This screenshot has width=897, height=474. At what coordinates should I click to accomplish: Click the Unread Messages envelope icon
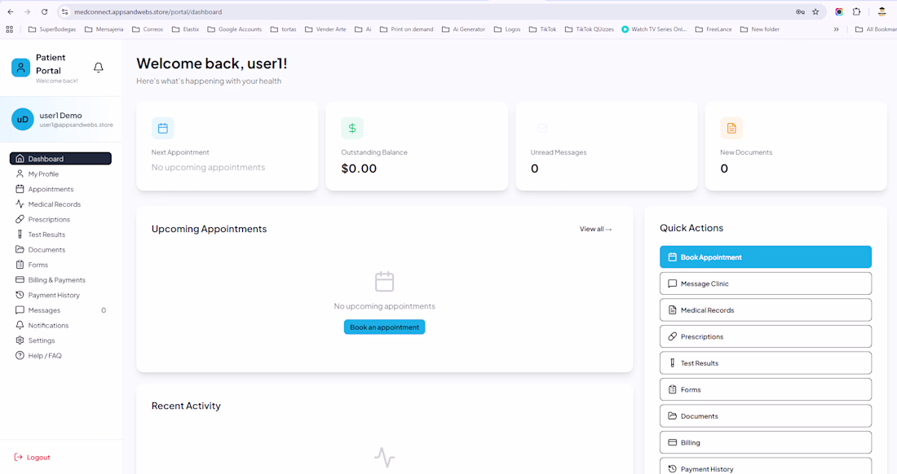coord(542,129)
